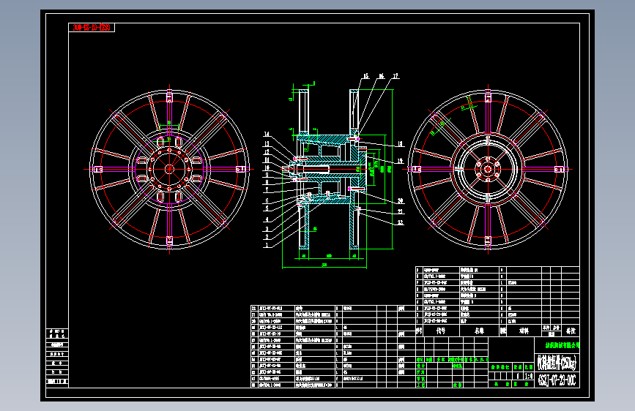Image resolution: width=635 pixels, height=411 pixels.
Task: Click the green company name in title block
Action: [562, 345]
